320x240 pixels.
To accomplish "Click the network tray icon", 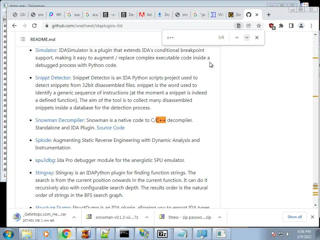I will pos(281,234).
